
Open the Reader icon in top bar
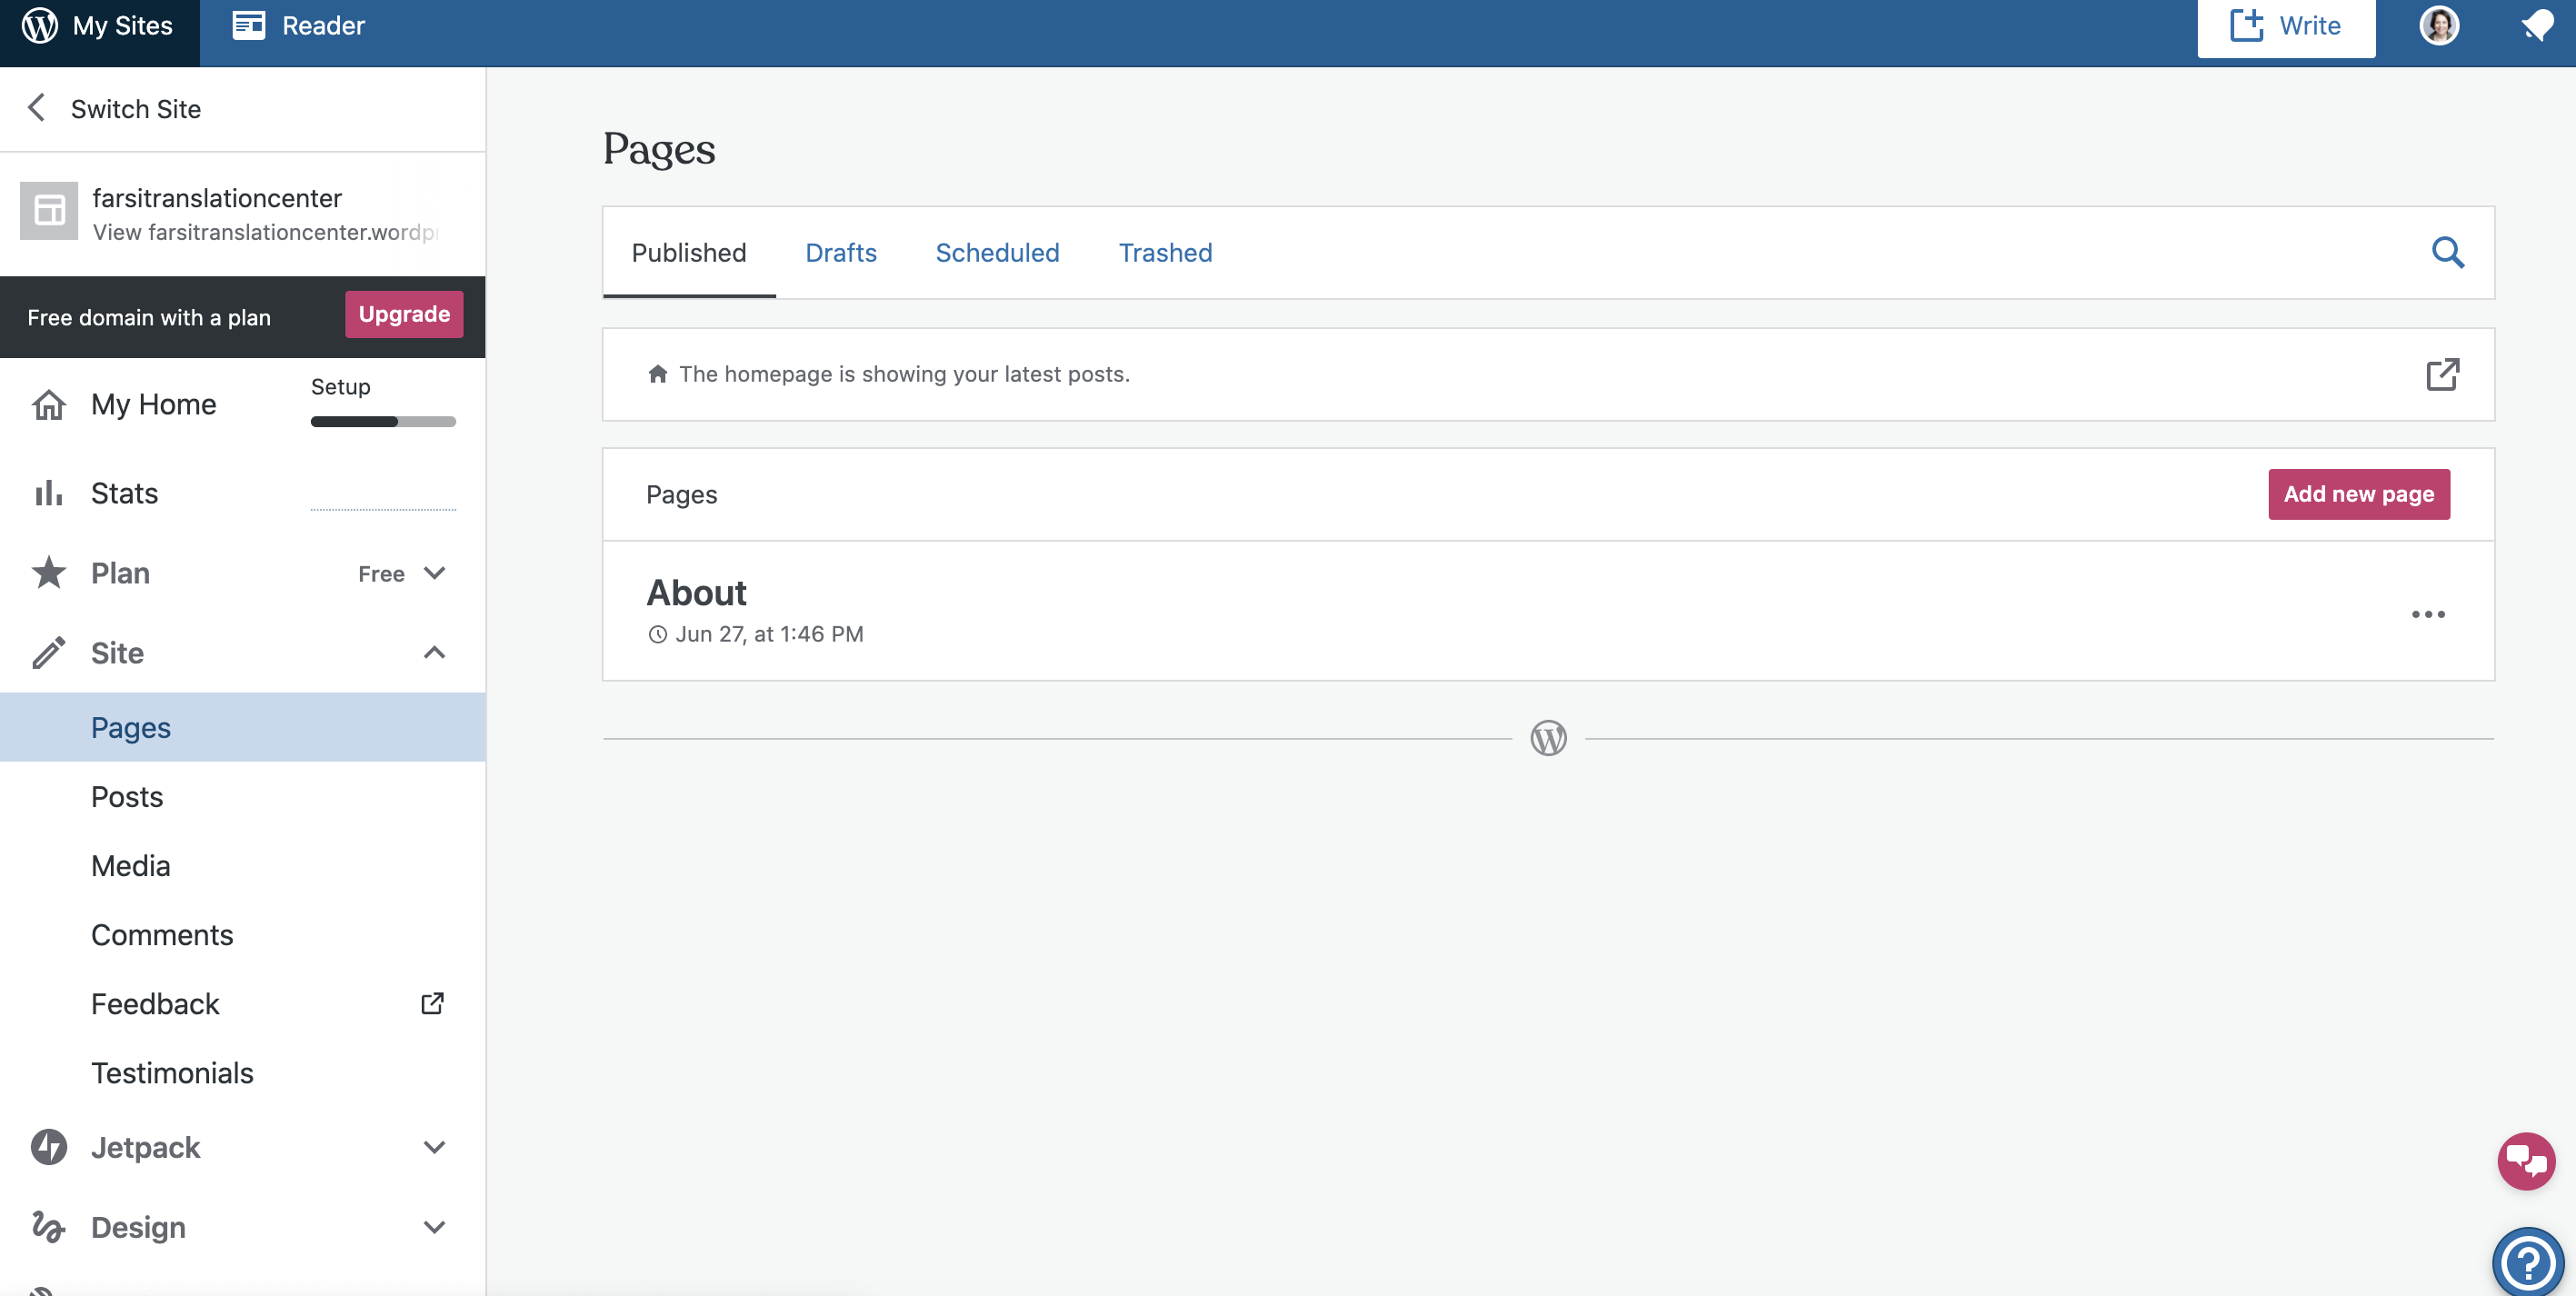(249, 25)
